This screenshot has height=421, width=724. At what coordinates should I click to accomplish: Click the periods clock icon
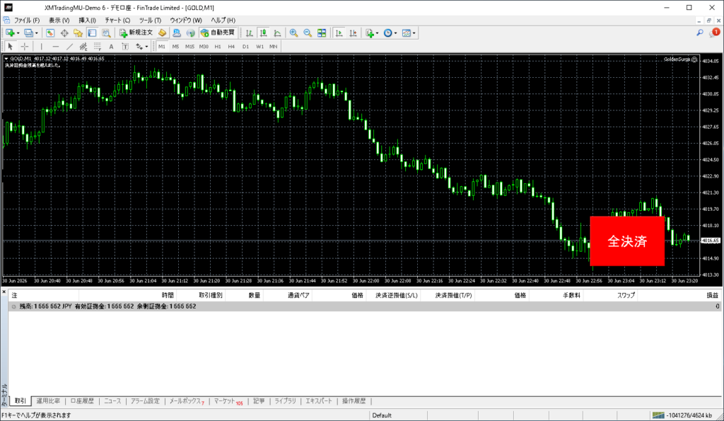[x=388, y=33]
